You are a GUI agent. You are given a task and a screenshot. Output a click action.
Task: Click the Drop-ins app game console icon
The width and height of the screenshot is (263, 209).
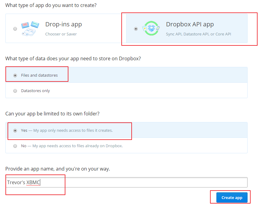(x=30, y=28)
